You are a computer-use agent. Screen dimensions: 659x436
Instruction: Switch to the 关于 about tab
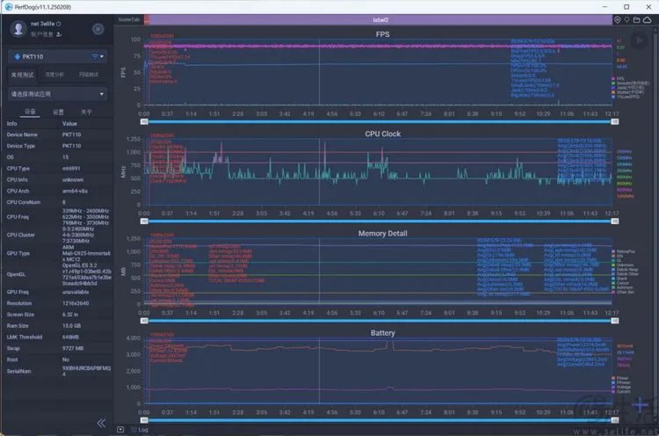click(86, 112)
